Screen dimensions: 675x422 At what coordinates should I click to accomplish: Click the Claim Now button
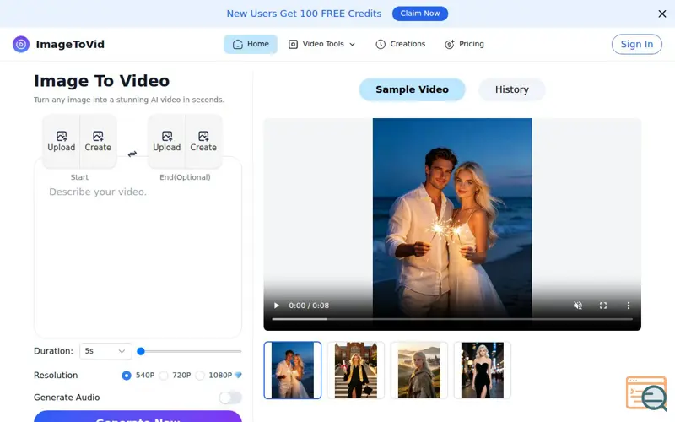(x=420, y=14)
